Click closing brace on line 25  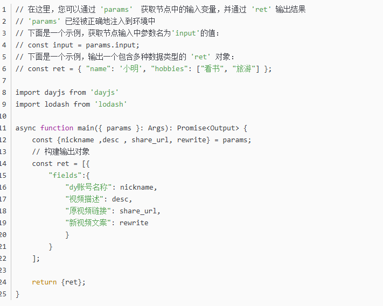click(18, 294)
